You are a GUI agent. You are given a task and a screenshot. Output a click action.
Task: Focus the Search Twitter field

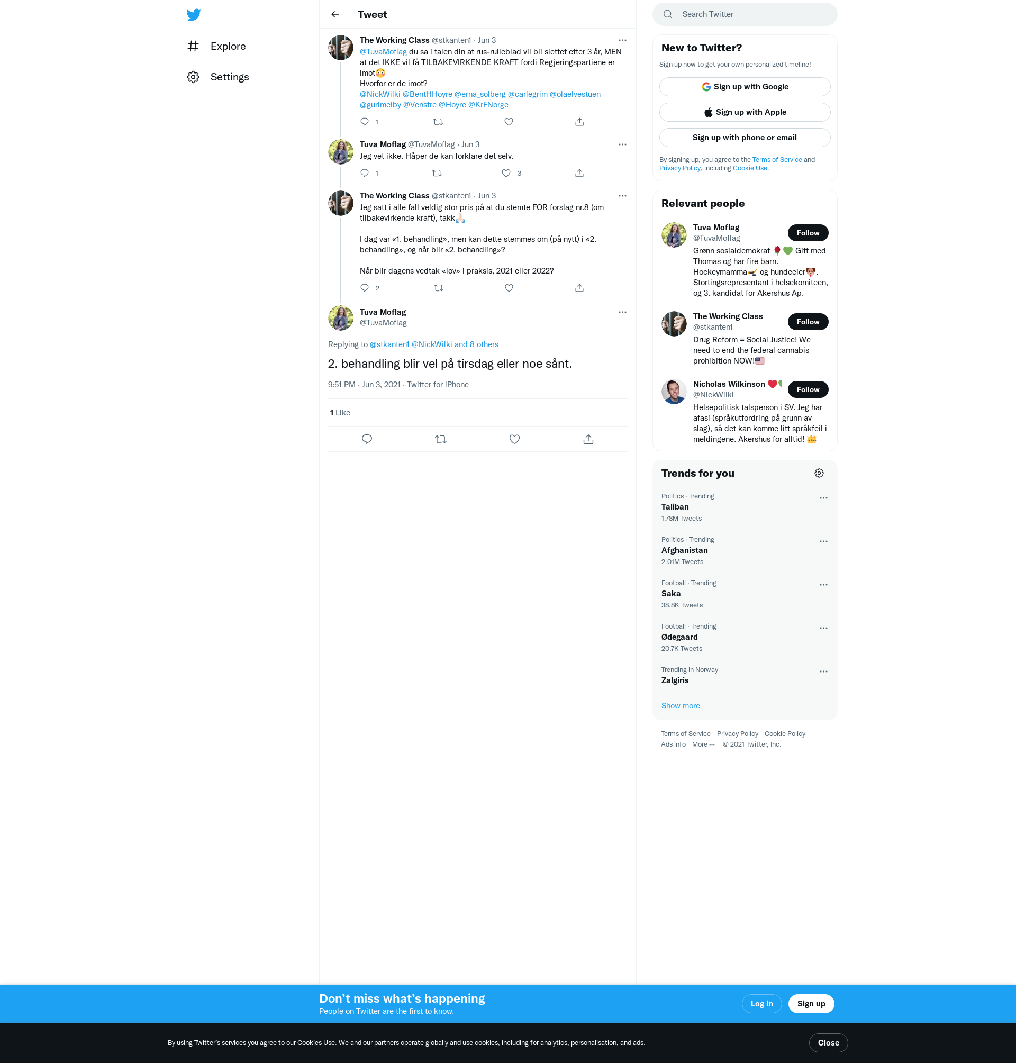tap(745, 15)
